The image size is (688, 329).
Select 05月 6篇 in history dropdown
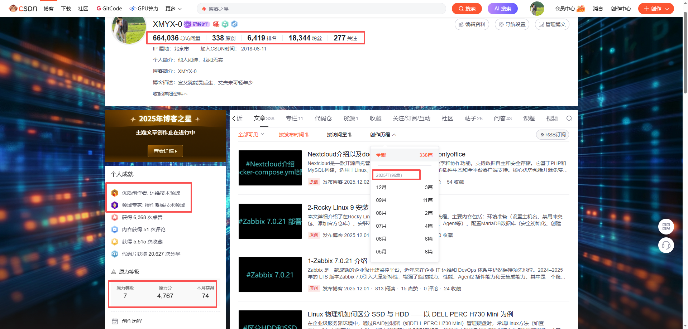click(404, 252)
